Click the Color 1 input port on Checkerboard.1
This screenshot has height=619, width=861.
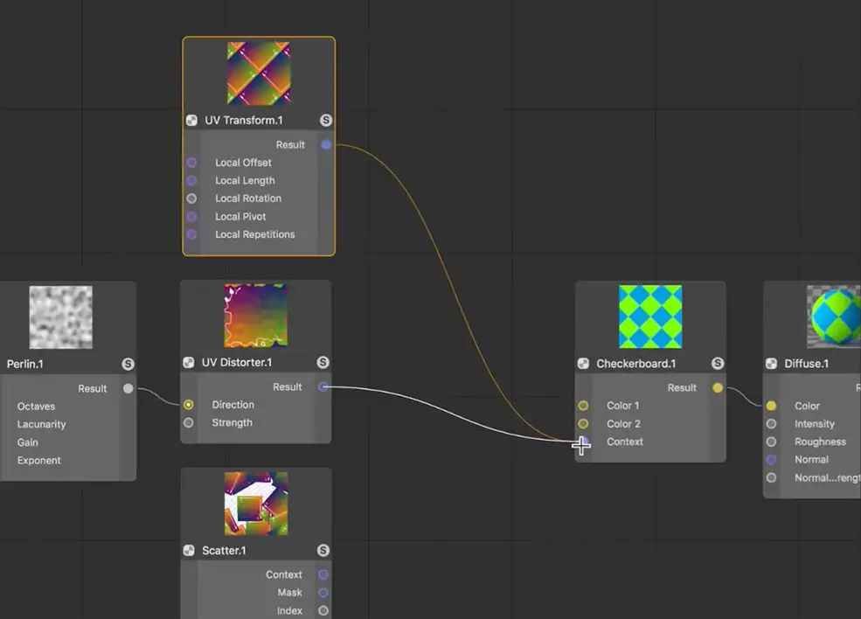(x=583, y=406)
